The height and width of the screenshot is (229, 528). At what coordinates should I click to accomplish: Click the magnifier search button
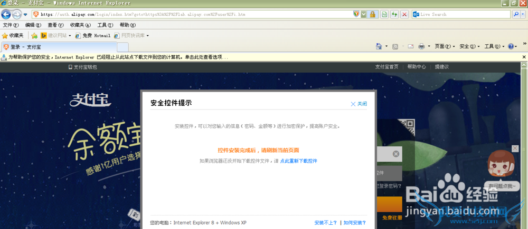coord(515,14)
